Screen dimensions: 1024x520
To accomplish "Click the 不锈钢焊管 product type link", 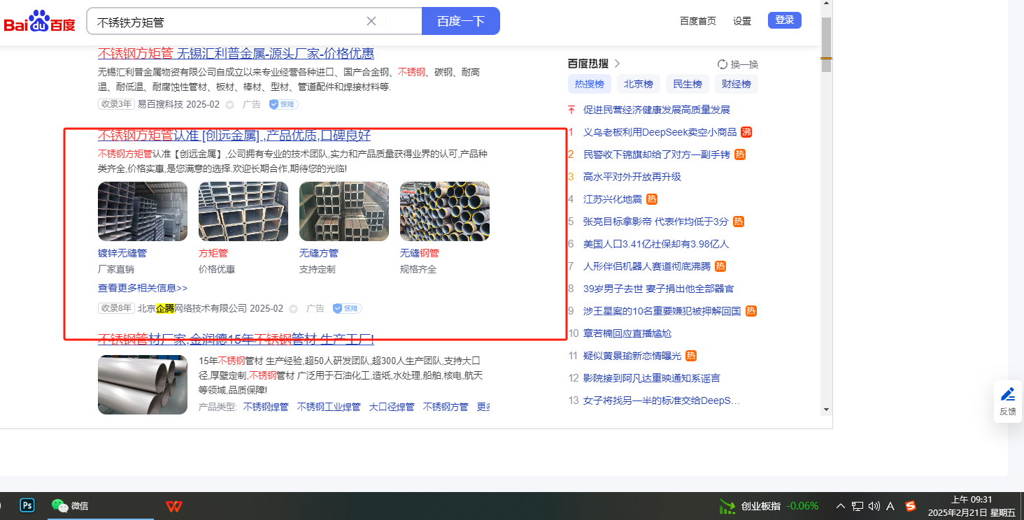I will pyautogui.click(x=266, y=407).
